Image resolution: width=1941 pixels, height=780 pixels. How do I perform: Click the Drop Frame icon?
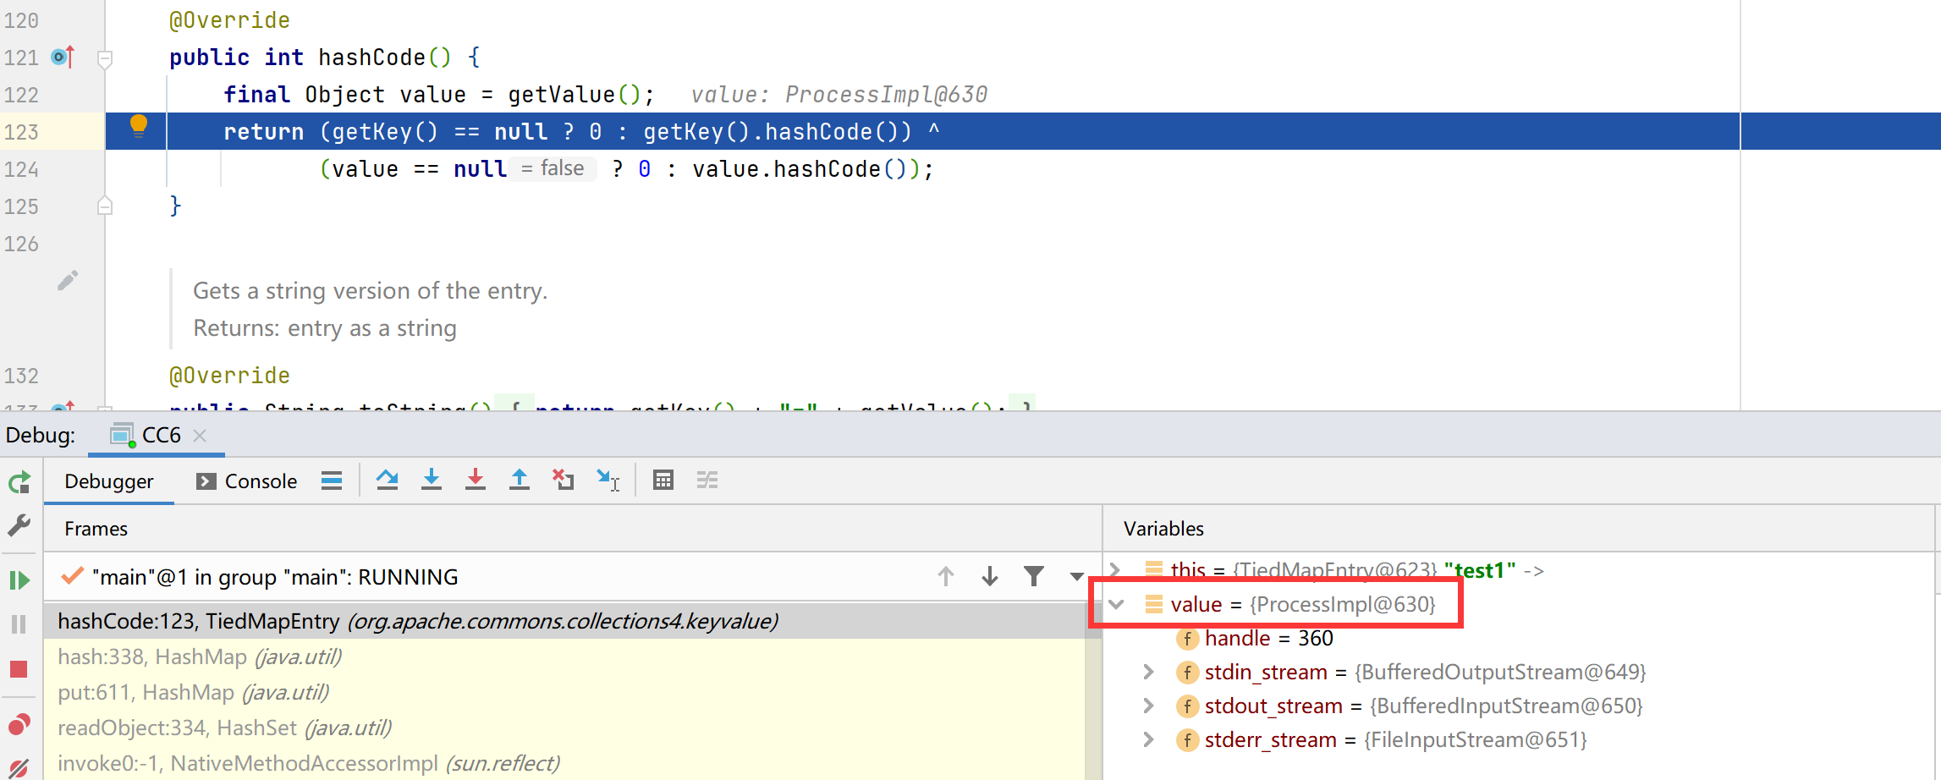[564, 481]
